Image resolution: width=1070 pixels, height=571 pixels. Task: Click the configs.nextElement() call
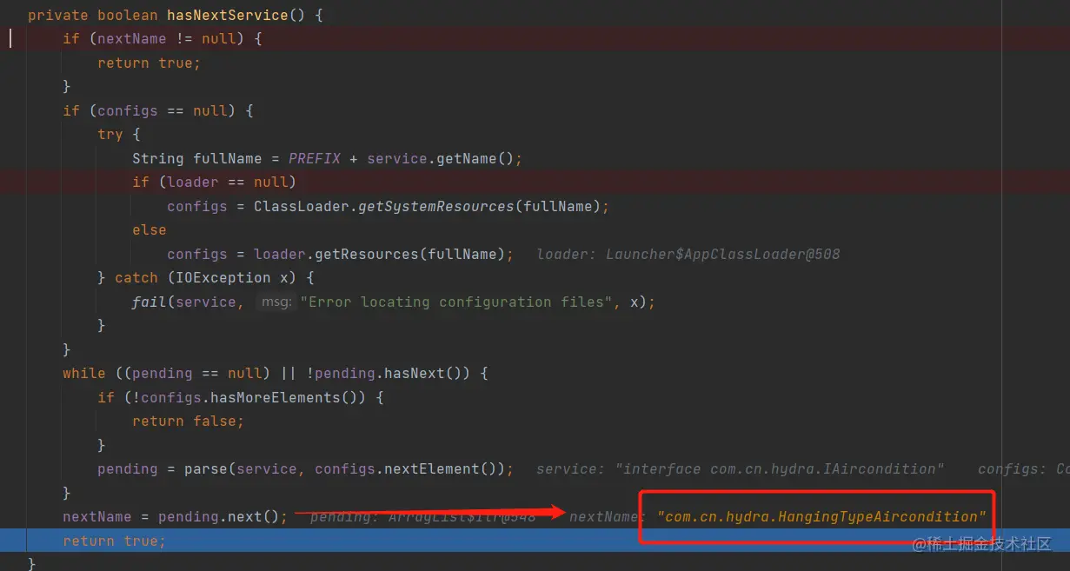point(409,468)
